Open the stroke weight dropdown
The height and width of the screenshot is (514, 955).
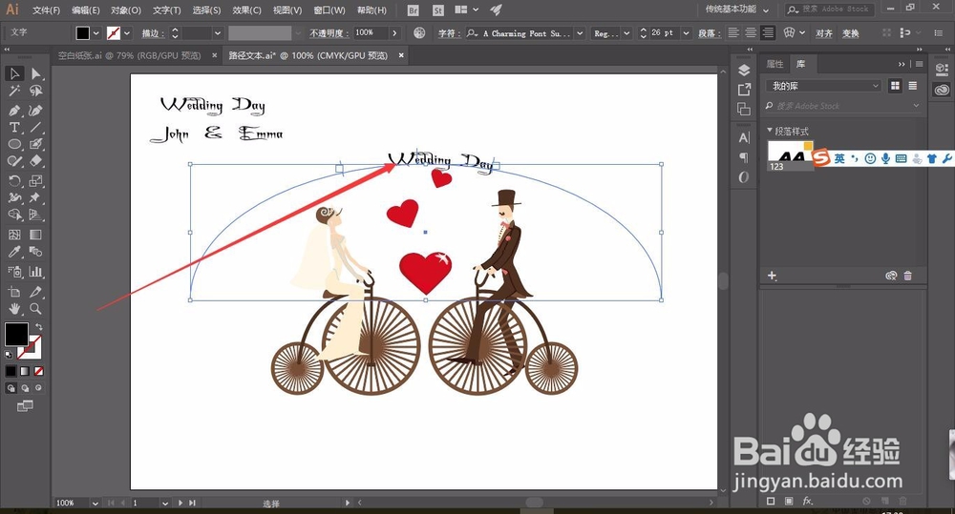click(x=218, y=33)
